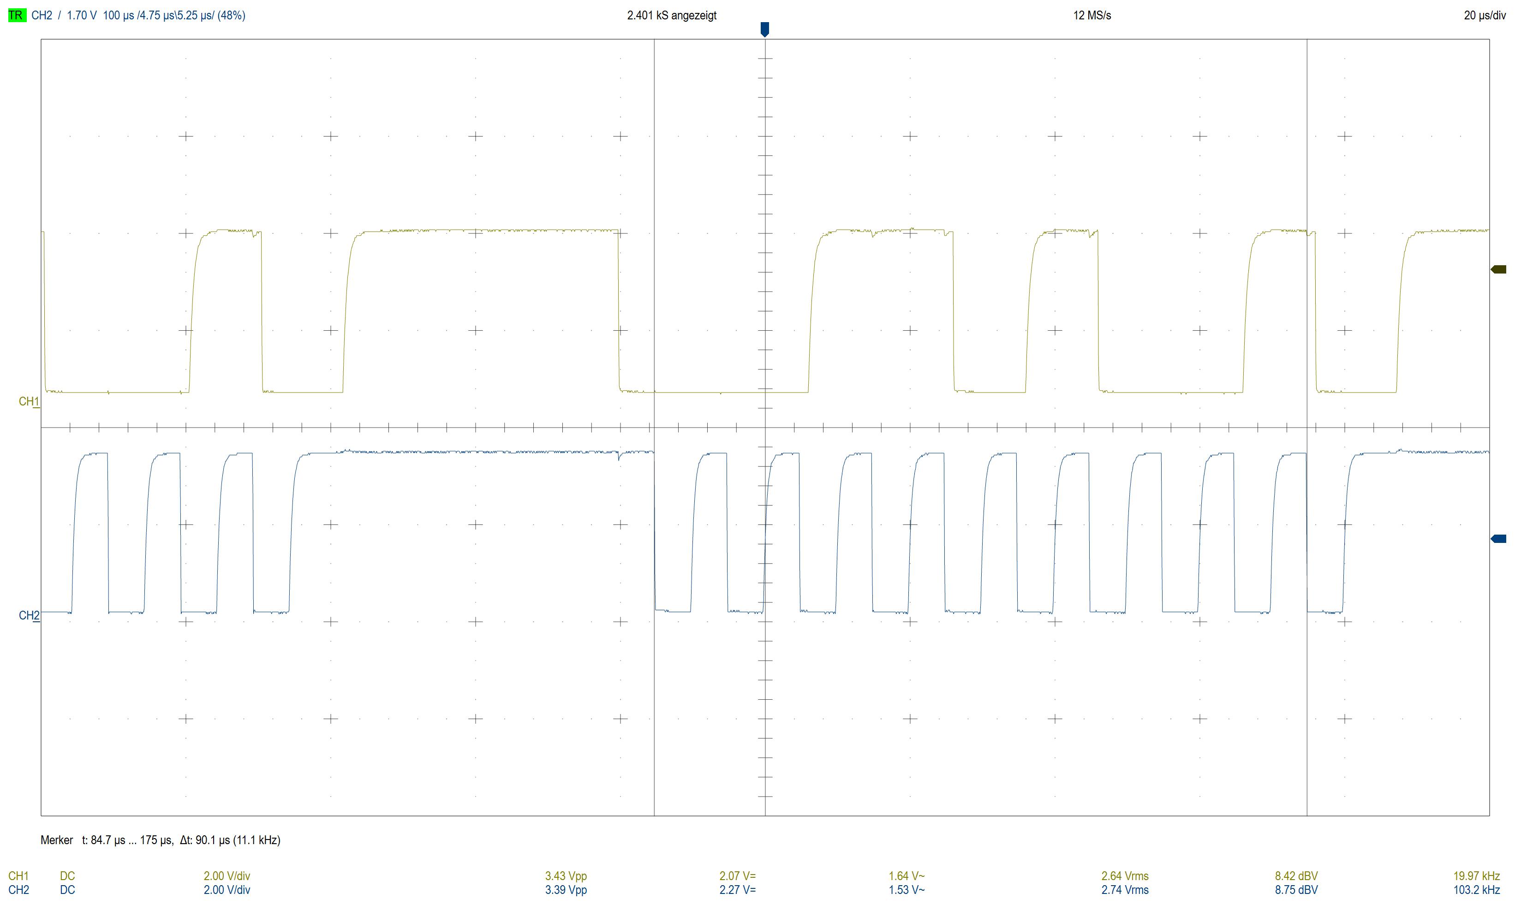Click the 1.53 V~ AC value
This screenshot has width=1515, height=905.
pyautogui.click(x=907, y=890)
